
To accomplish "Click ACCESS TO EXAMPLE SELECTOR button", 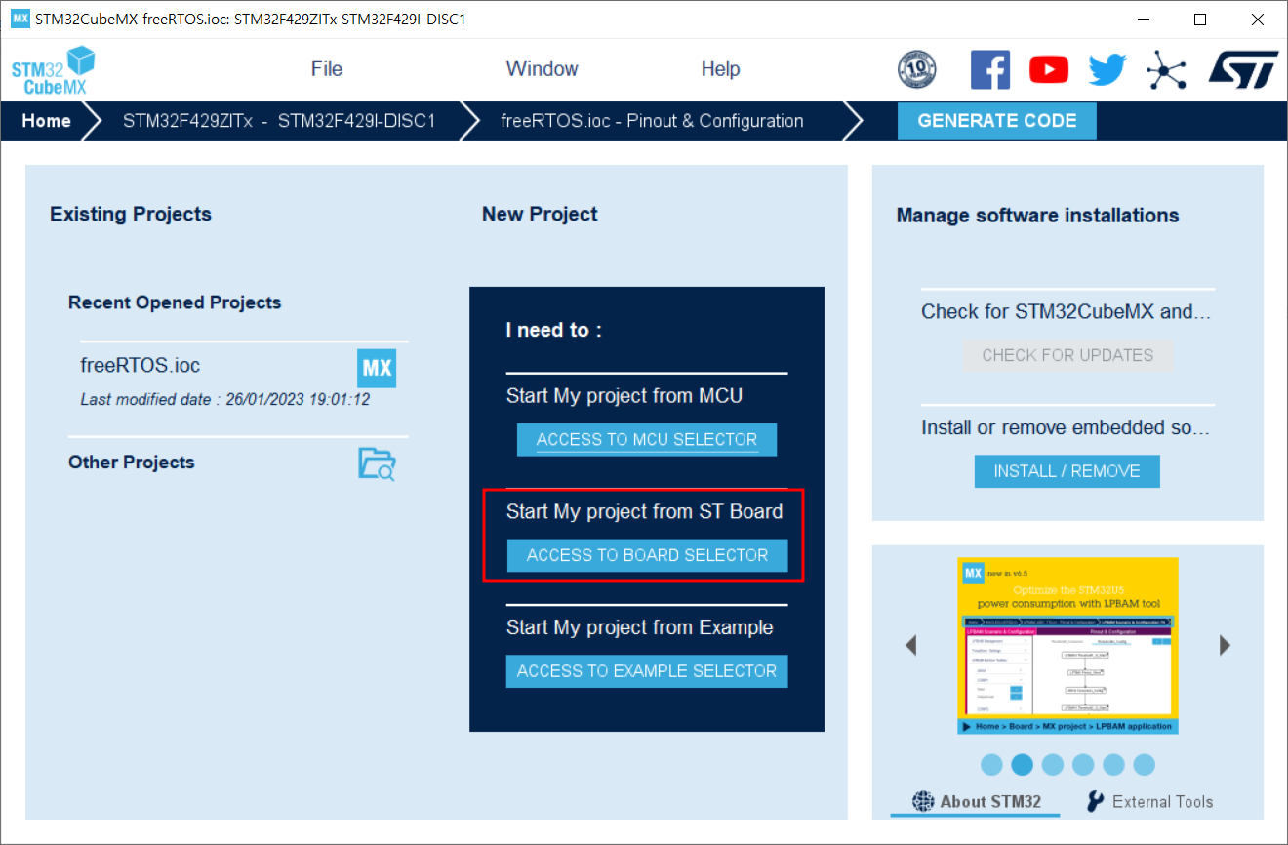I will click(647, 671).
